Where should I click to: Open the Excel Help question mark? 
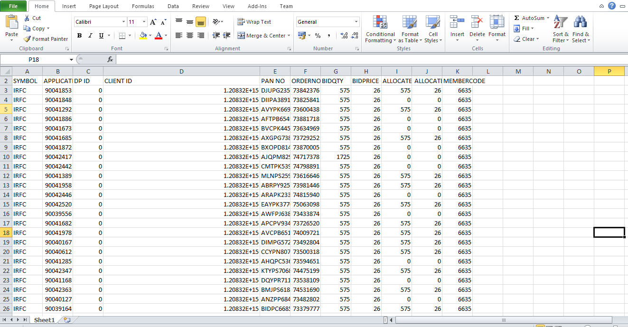point(612,6)
